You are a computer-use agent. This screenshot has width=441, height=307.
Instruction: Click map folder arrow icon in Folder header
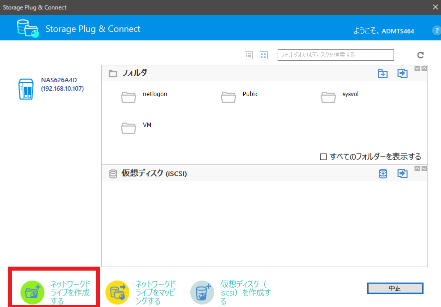(403, 73)
